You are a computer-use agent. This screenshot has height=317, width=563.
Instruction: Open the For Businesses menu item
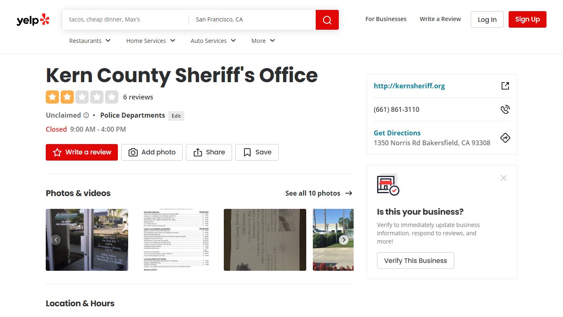[x=386, y=19]
